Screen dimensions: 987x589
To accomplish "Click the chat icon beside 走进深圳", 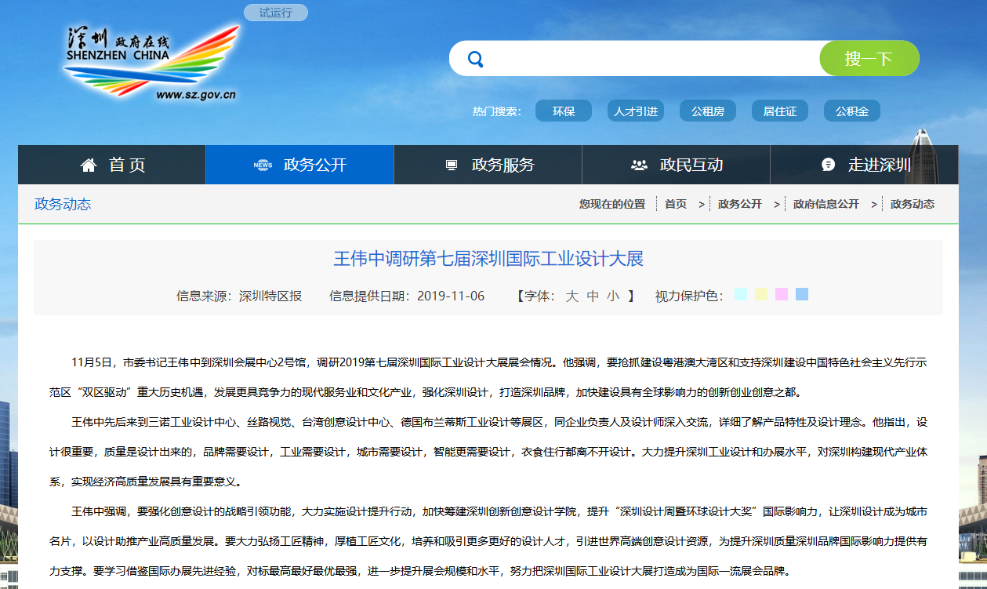I will (828, 165).
